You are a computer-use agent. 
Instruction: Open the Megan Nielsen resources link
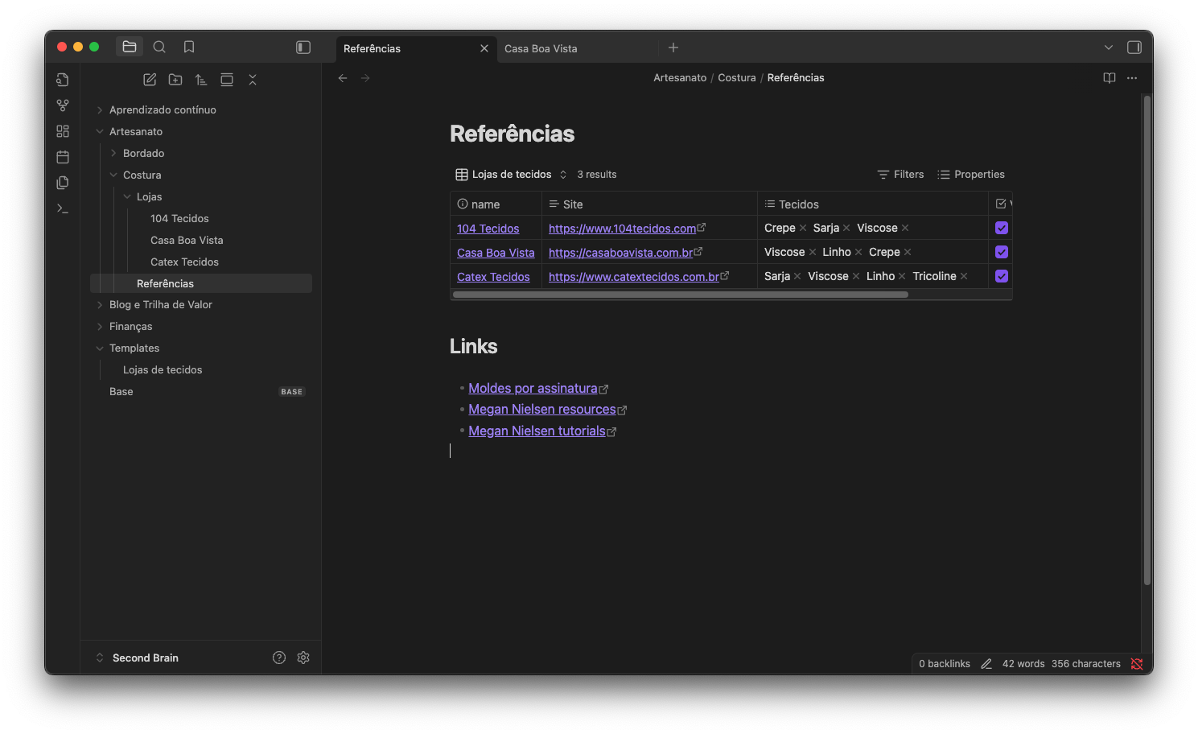tap(541, 410)
